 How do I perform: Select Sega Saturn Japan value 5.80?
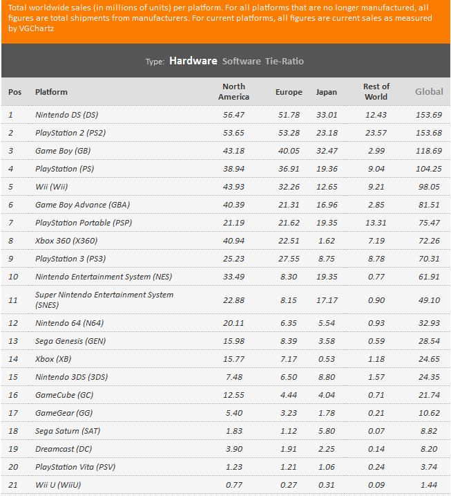tap(327, 432)
